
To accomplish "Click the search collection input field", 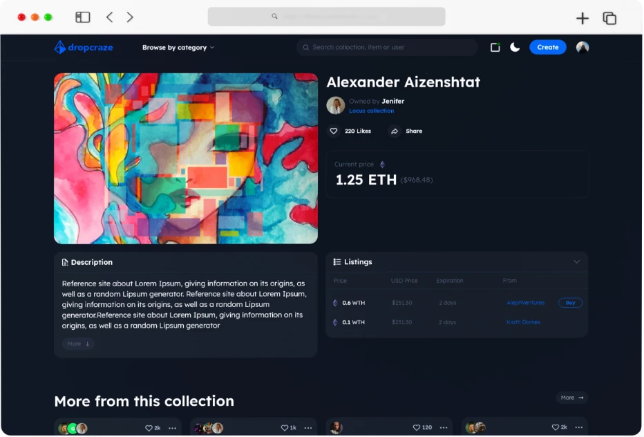I will click(x=387, y=47).
